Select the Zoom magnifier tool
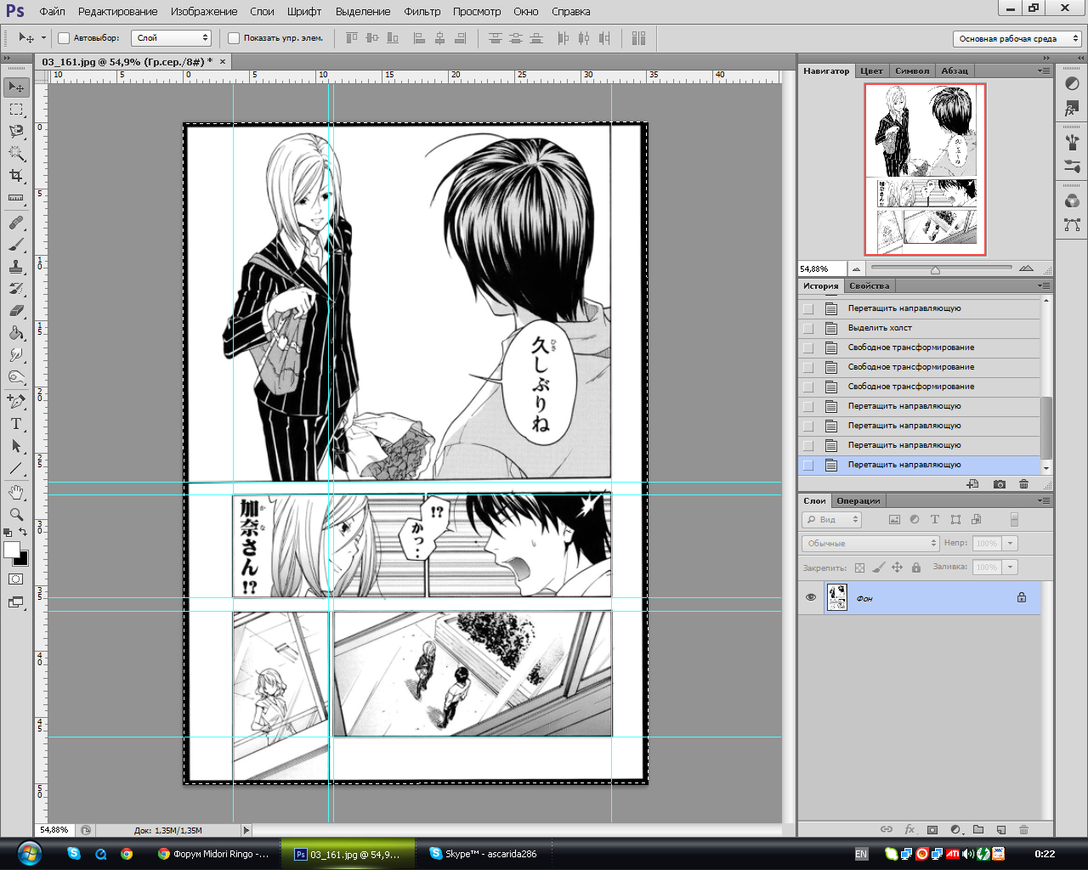 pos(16,514)
